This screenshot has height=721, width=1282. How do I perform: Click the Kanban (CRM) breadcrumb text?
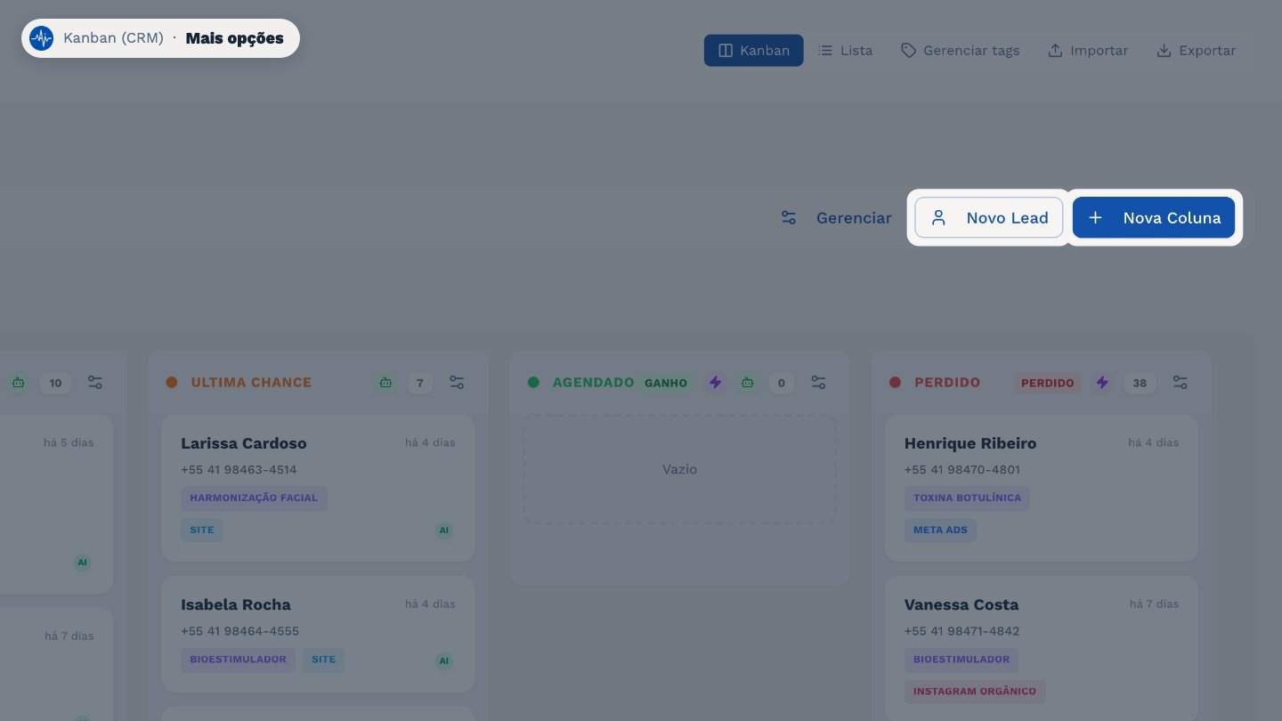[113, 38]
